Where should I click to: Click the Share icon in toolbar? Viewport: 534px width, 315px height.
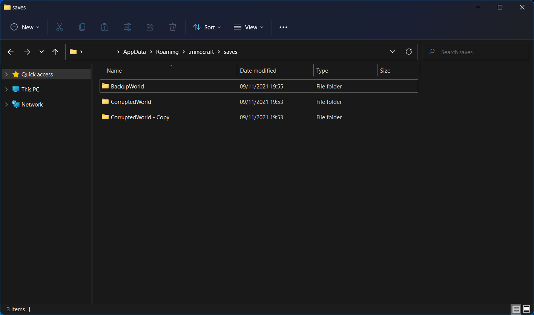150,27
